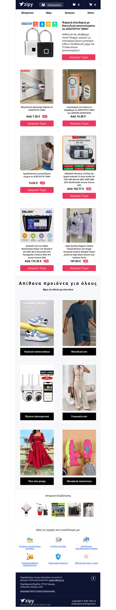Click the Zipy logo in header
The image size is (116, 610).
point(26,4)
